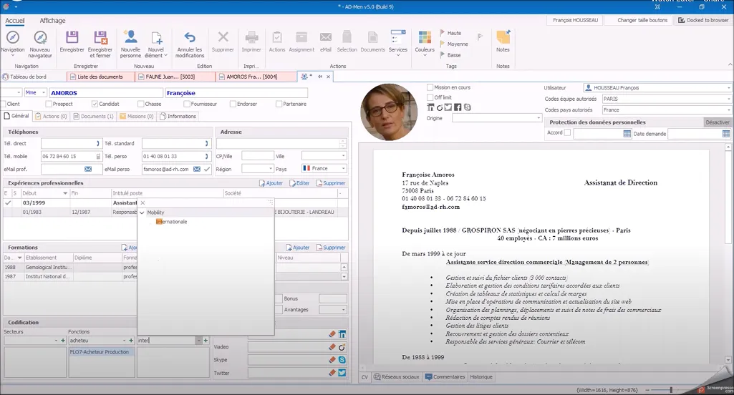The width and height of the screenshot is (734, 395).
Task: Click the Nouveau navigateur icon
Action: pos(40,38)
